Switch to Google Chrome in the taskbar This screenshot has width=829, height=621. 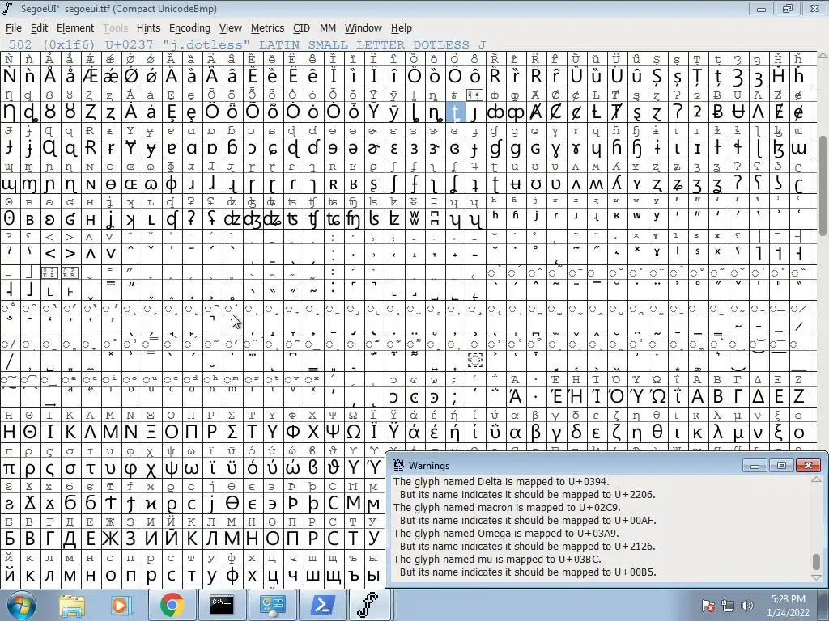172,605
